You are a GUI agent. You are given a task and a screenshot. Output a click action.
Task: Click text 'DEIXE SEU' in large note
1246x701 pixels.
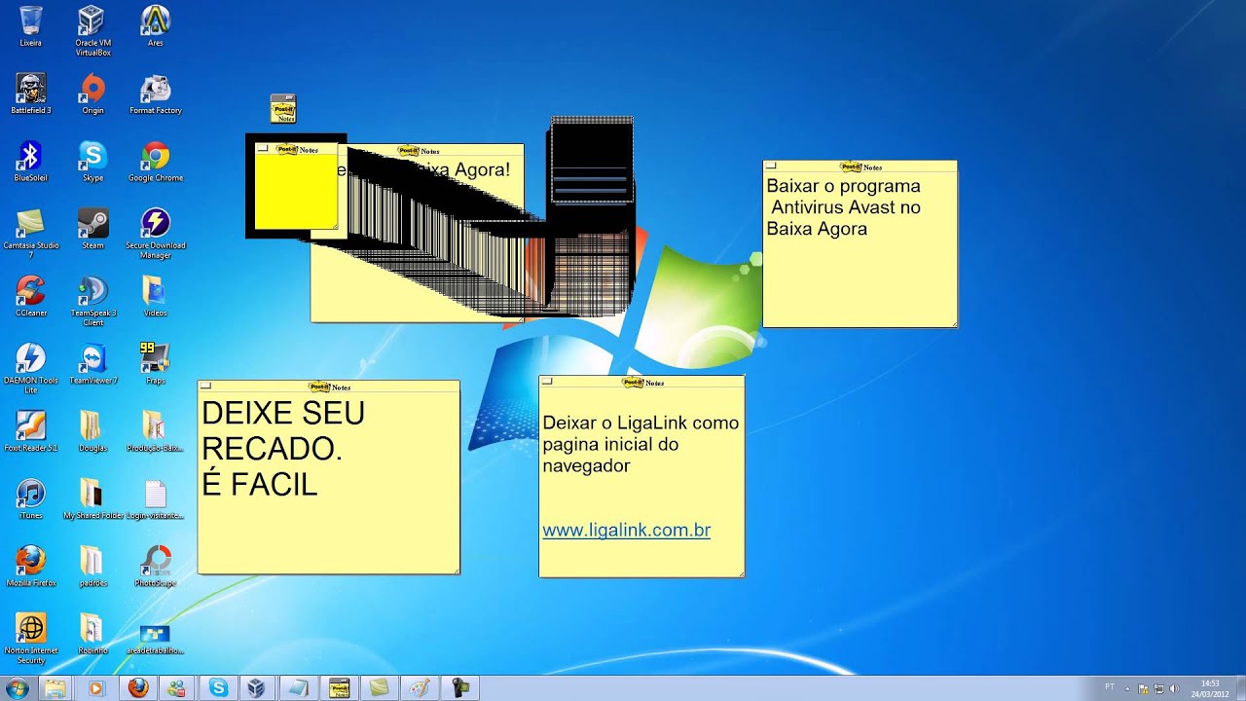(x=283, y=413)
